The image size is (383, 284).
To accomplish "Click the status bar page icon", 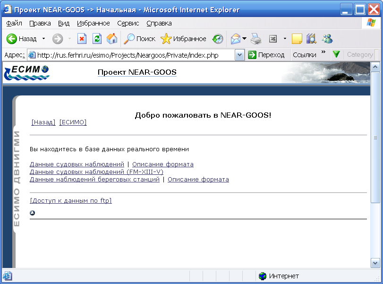I will tap(7, 276).
